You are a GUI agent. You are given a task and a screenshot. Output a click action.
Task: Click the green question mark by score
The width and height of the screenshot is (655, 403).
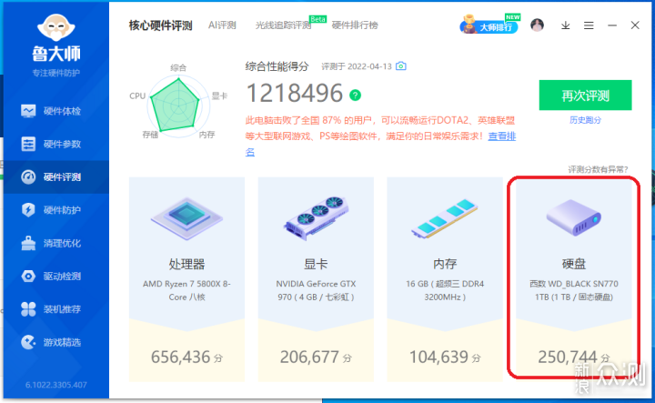[x=356, y=95]
